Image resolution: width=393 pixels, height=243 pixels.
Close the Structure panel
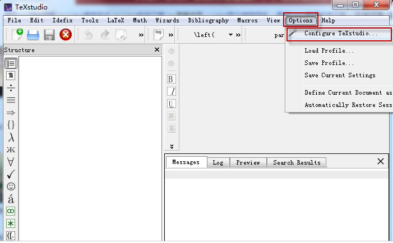[157, 49]
